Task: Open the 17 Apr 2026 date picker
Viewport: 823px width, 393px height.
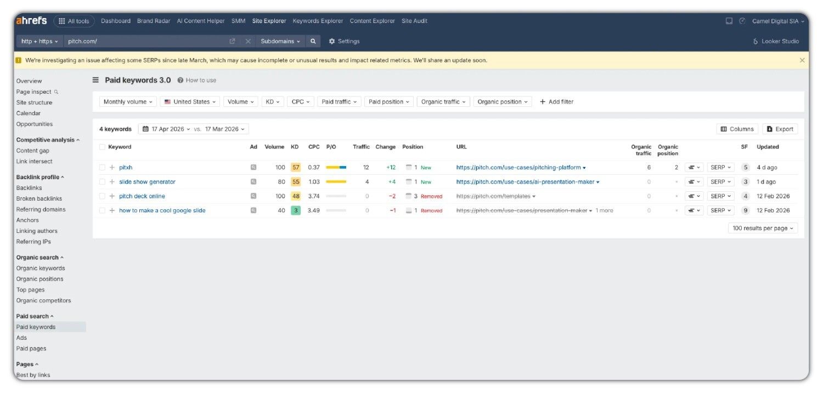Action: (166, 129)
